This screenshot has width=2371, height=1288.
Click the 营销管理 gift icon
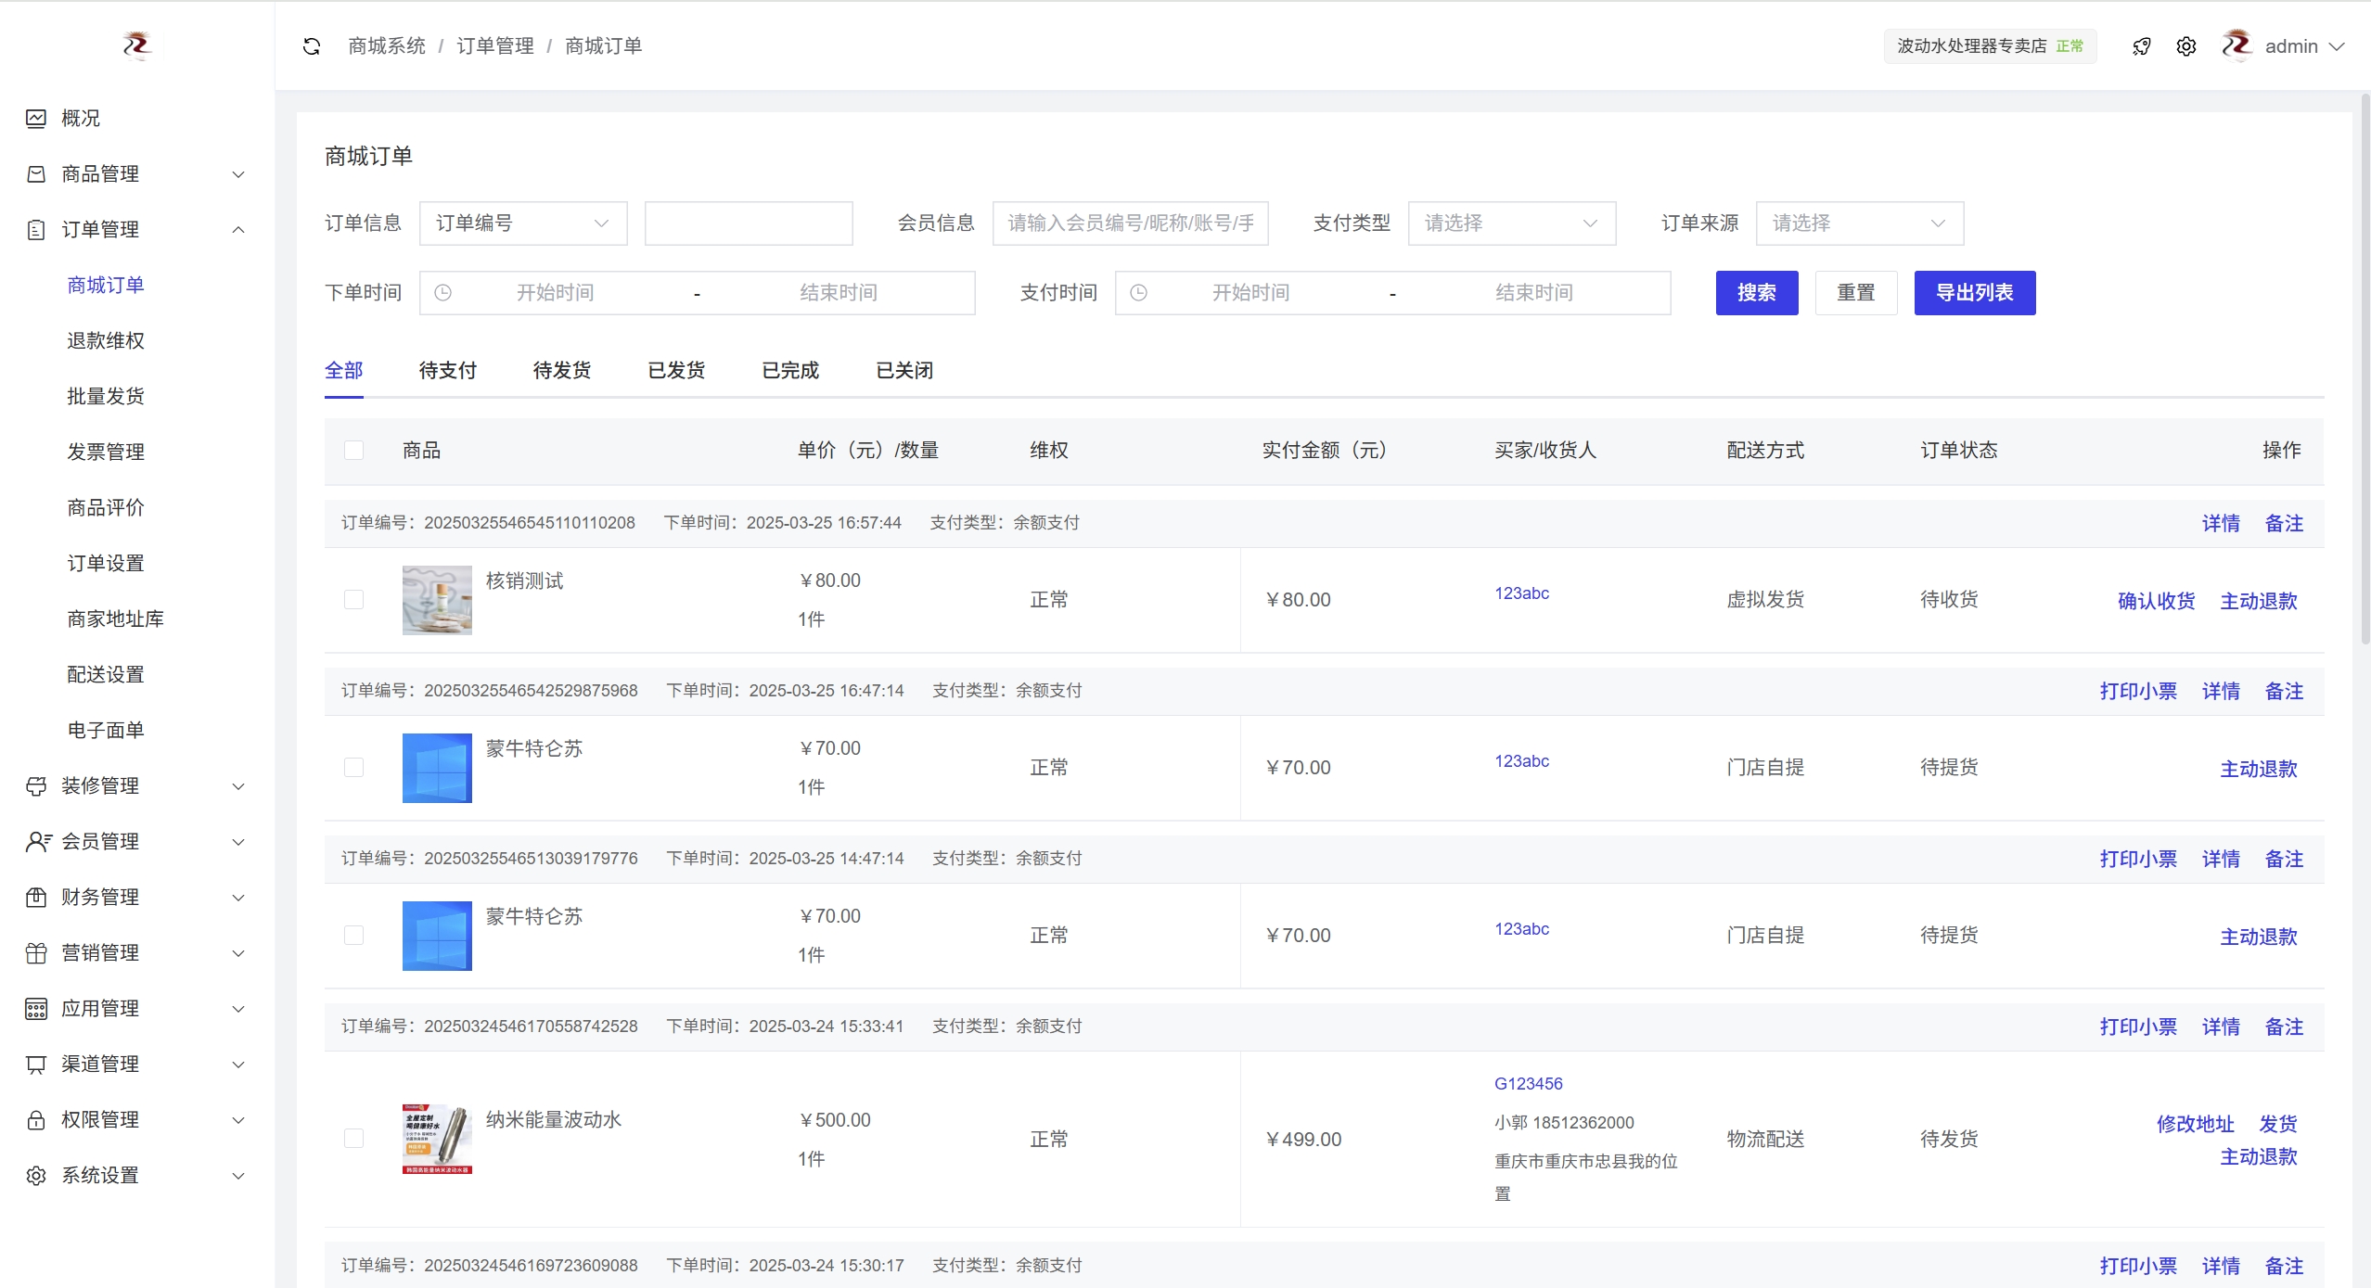36,952
